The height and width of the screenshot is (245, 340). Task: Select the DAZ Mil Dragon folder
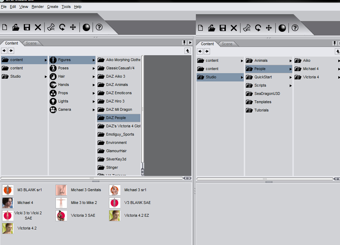pyautogui.click(x=119, y=110)
